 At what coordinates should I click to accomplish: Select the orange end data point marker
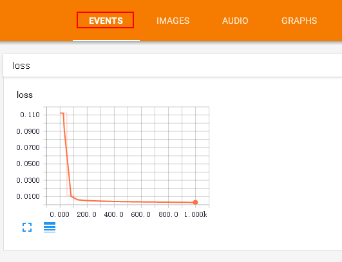coord(195,202)
